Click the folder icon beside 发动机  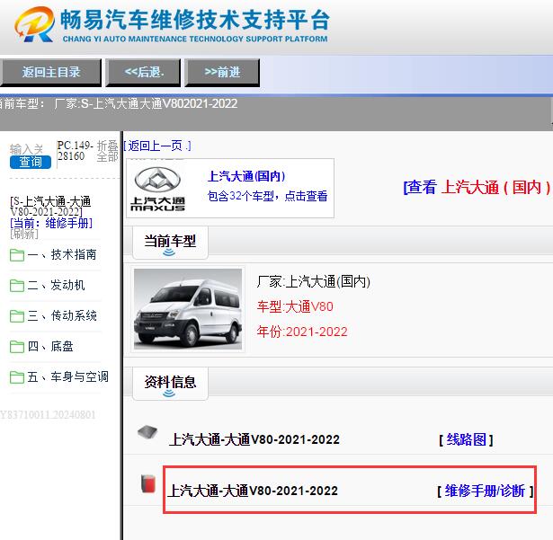click(17, 286)
